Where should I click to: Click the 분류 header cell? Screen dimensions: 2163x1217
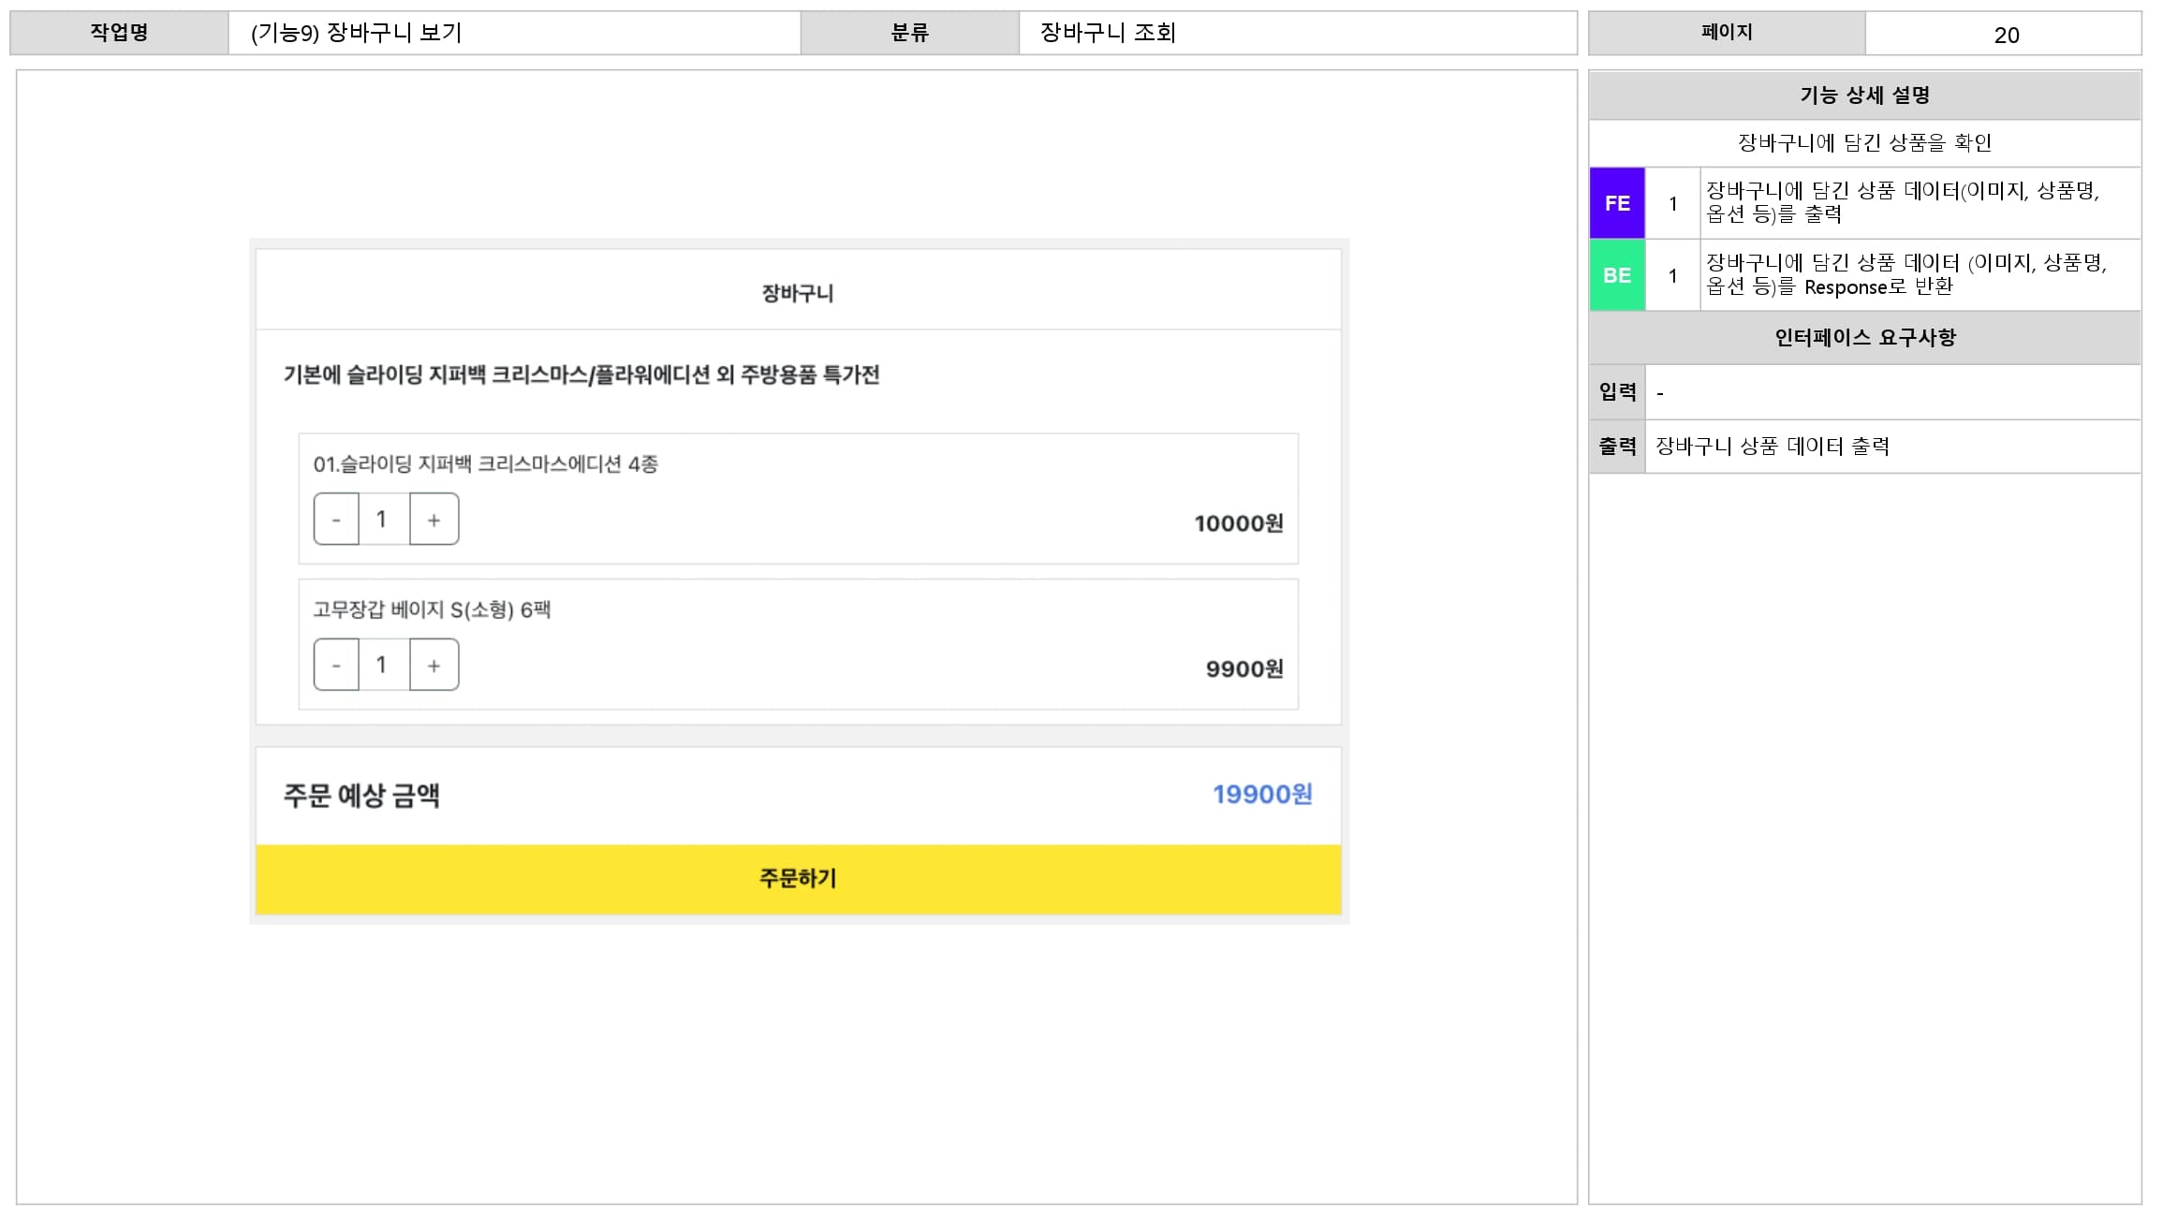tap(909, 33)
